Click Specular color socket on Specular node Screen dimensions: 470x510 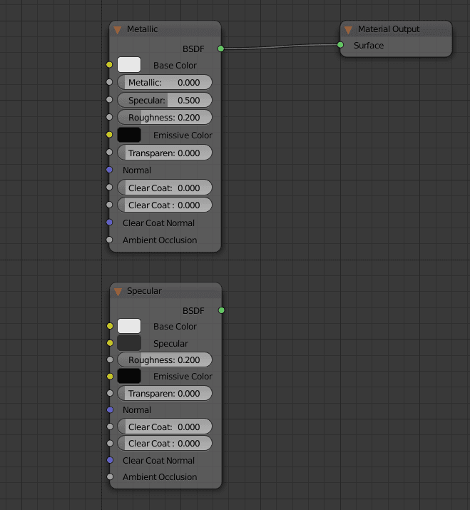(110, 343)
